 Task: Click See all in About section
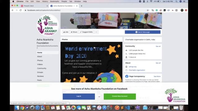tap(158, 63)
